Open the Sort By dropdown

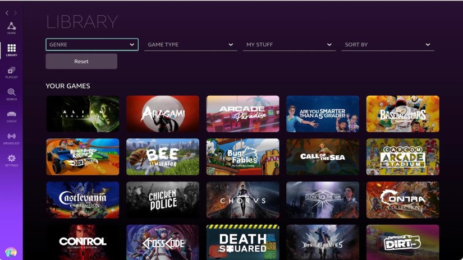coord(388,44)
